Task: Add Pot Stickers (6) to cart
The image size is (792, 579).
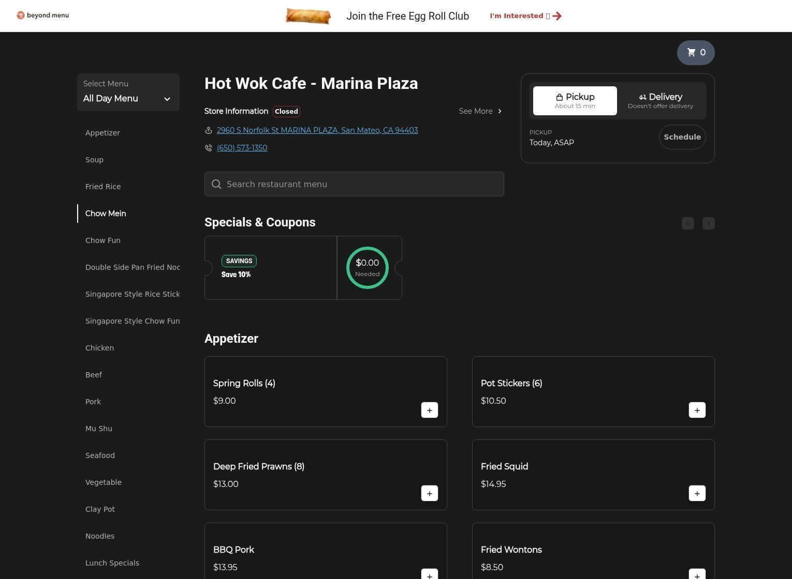Action: [x=697, y=410]
